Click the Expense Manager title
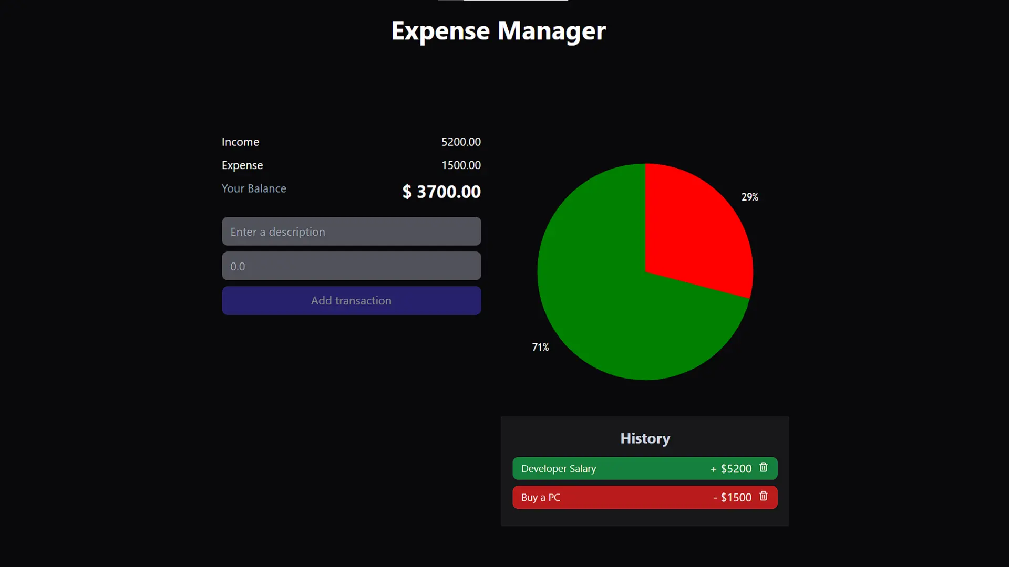This screenshot has width=1009, height=567. point(498,31)
